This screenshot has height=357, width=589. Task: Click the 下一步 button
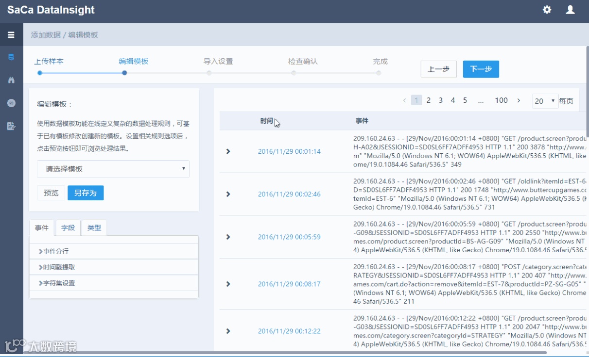coord(481,69)
